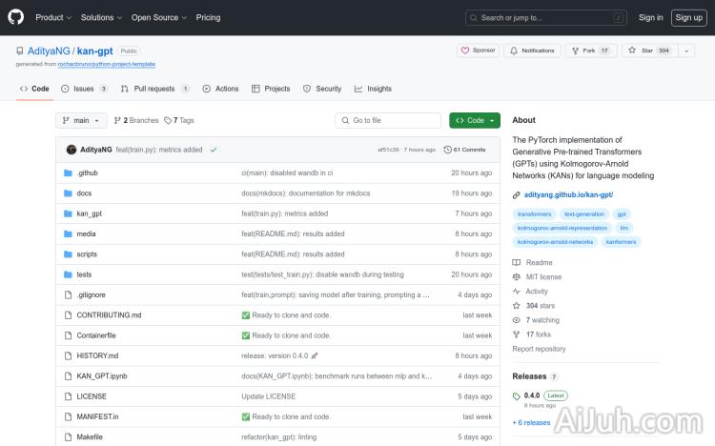Open the main branch dropdown
This screenshot has height=446, width=715.
click(81, 120)
